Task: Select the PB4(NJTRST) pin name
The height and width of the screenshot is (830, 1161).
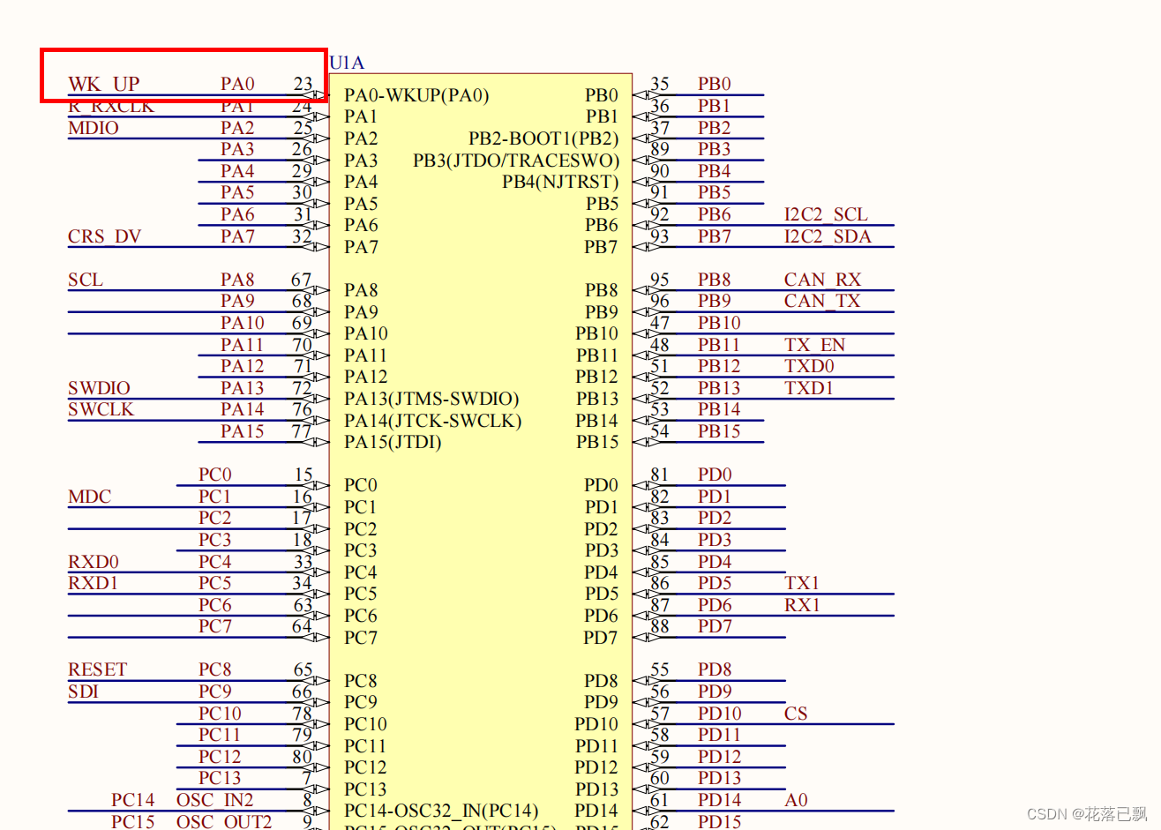Action: click(560, 182)
